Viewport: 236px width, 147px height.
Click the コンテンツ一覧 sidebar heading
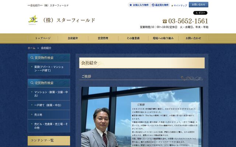(49, 140)
